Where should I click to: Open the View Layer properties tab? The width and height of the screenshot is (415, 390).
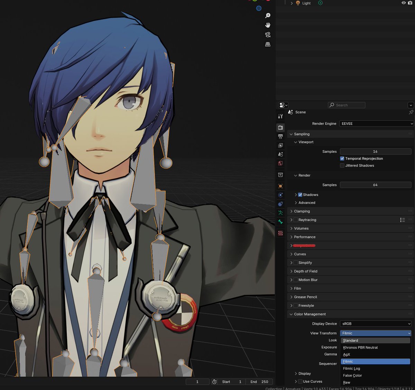coord(280,145)
